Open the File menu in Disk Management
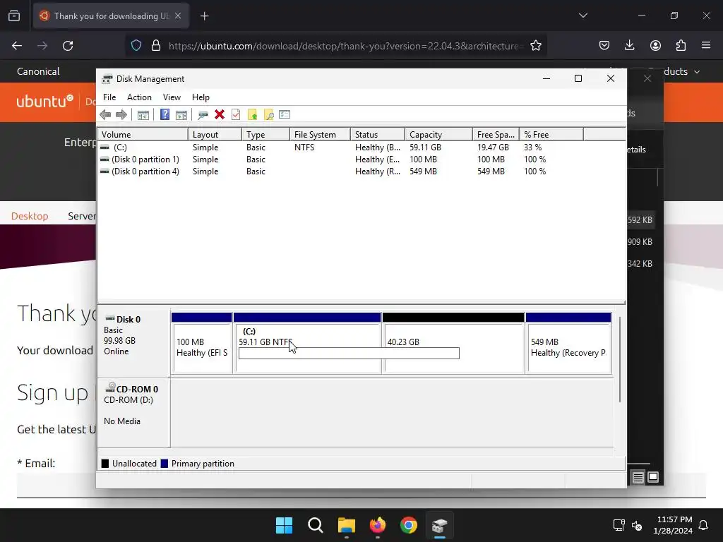723x542 pixels. [x=109, y=97]
